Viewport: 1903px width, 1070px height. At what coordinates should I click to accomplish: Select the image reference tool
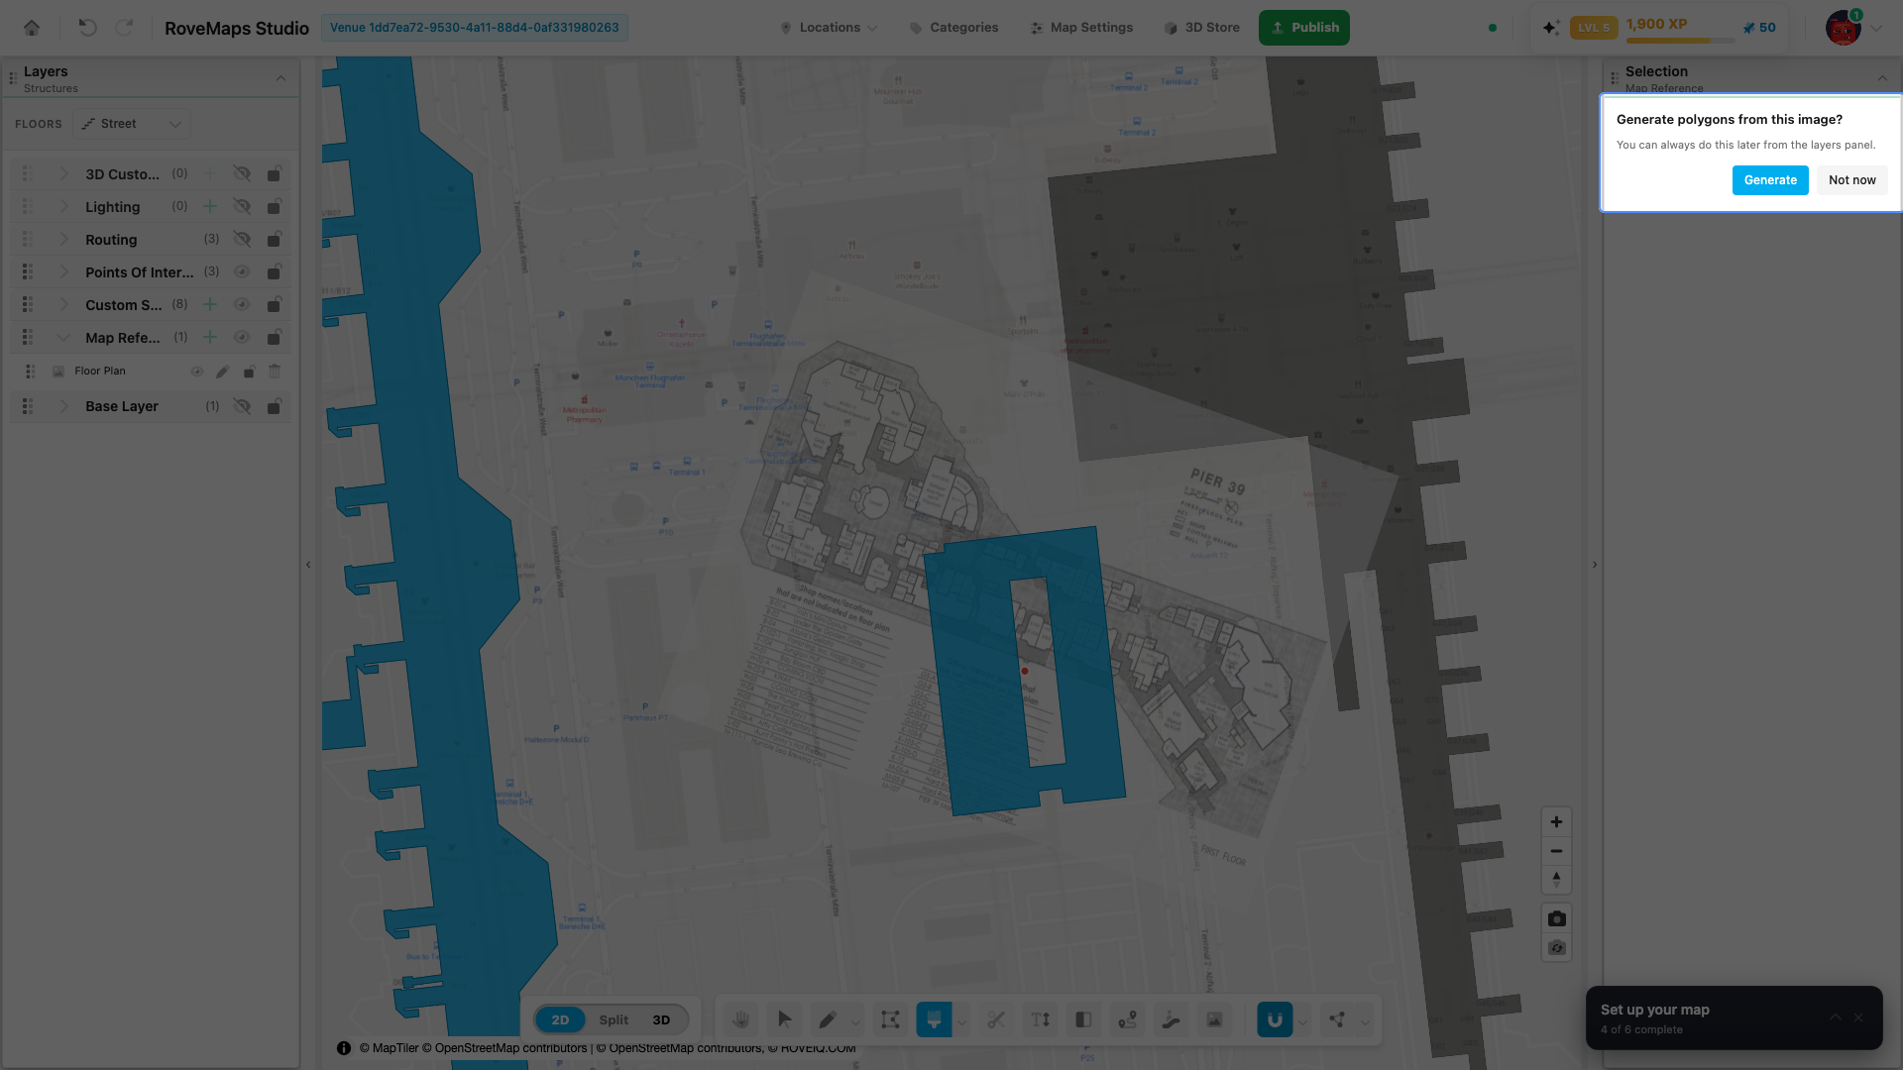(x=1214, y=1019)
